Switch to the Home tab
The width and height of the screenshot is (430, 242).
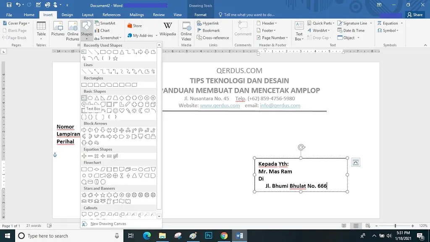[x=29, y=15]
